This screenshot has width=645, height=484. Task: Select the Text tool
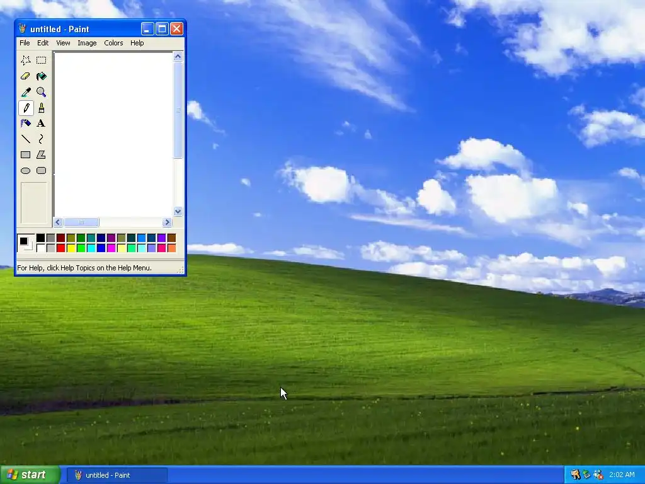[x=41, y=124]
